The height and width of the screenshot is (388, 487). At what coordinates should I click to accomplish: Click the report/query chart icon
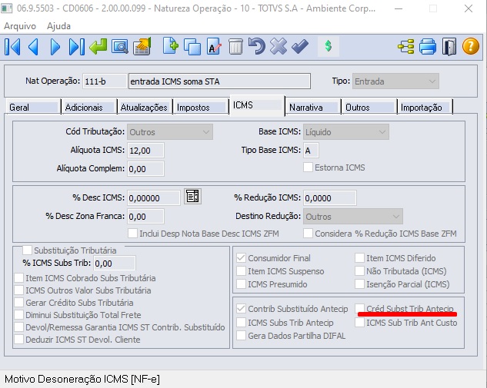pyautogui.click(x=142, y=47)
